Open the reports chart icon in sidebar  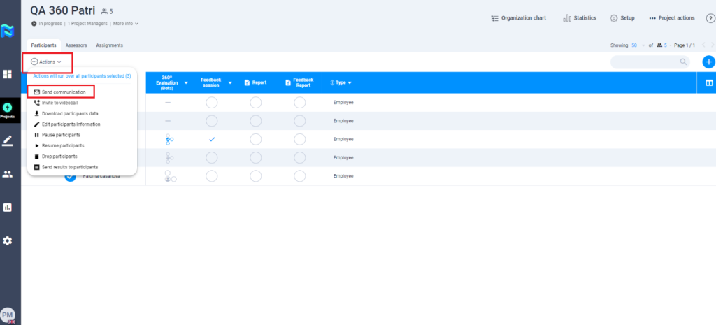tap(8, 207)
